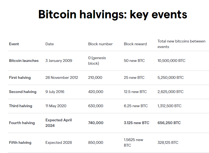Screen dimensions: 209x153
Task: Select the "28 November 2012" date cell
Action: pyautogui.click(x=62, y=77)
